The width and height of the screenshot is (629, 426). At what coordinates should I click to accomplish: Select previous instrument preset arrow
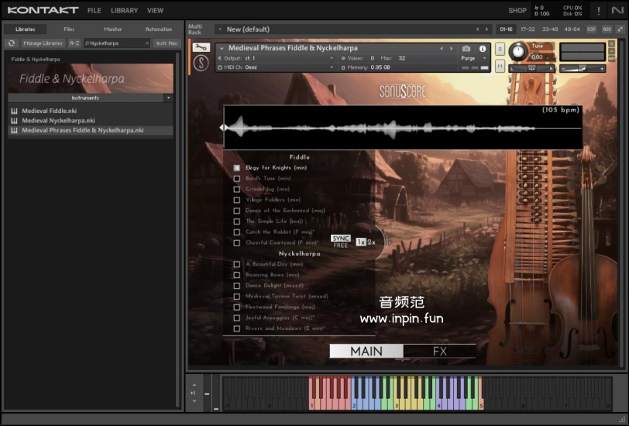(x=442, y=49)
